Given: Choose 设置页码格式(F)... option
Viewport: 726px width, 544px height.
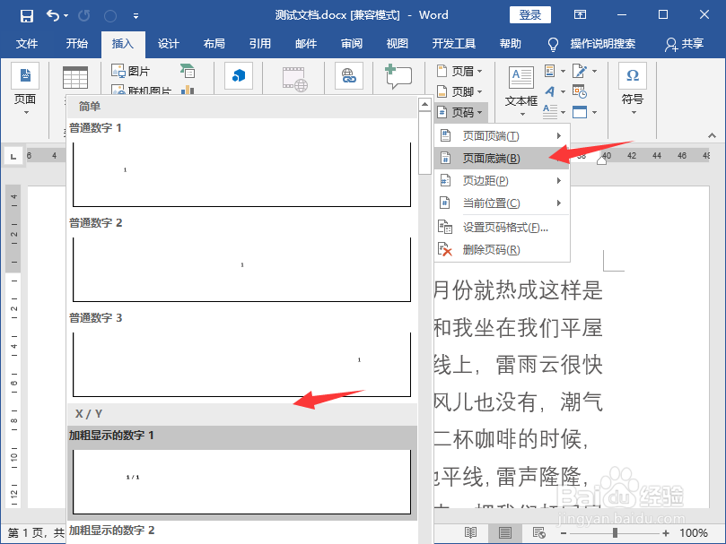Looking at the screenshot, I should [502, 227].
